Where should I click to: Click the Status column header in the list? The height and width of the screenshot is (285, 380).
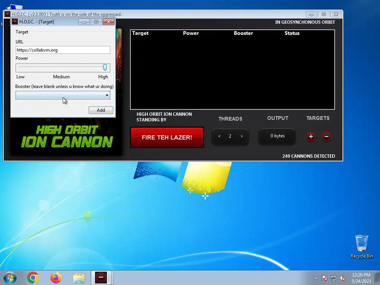[292, 33]
